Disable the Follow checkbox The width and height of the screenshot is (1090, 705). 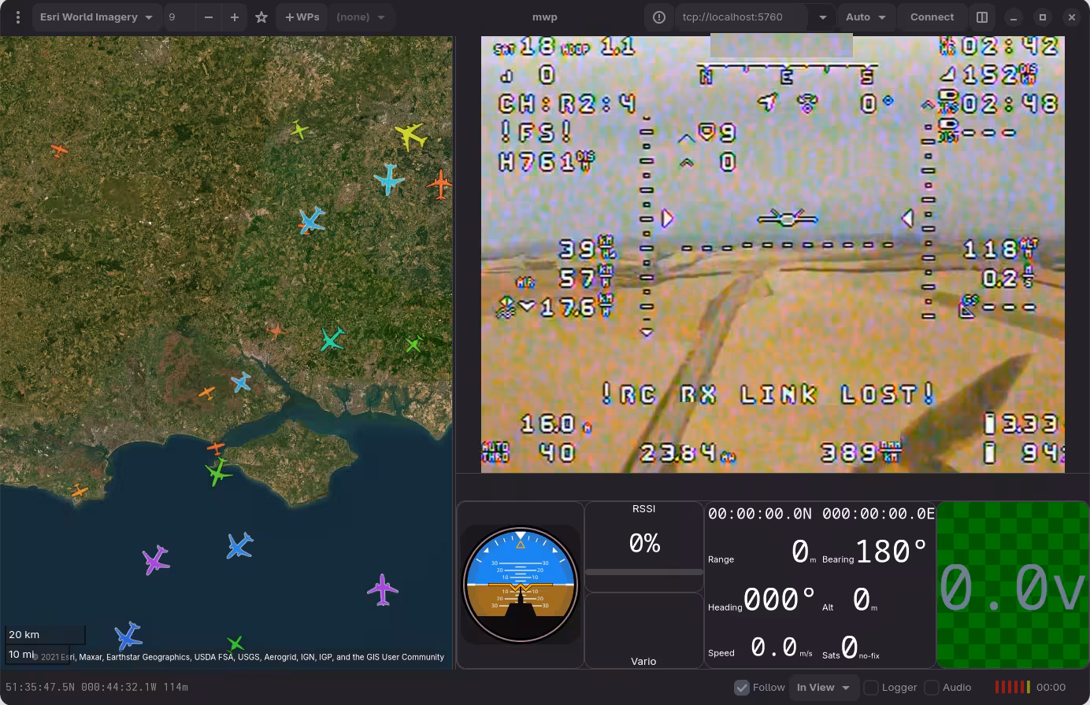pyautogui.click(x=741, y=687)
